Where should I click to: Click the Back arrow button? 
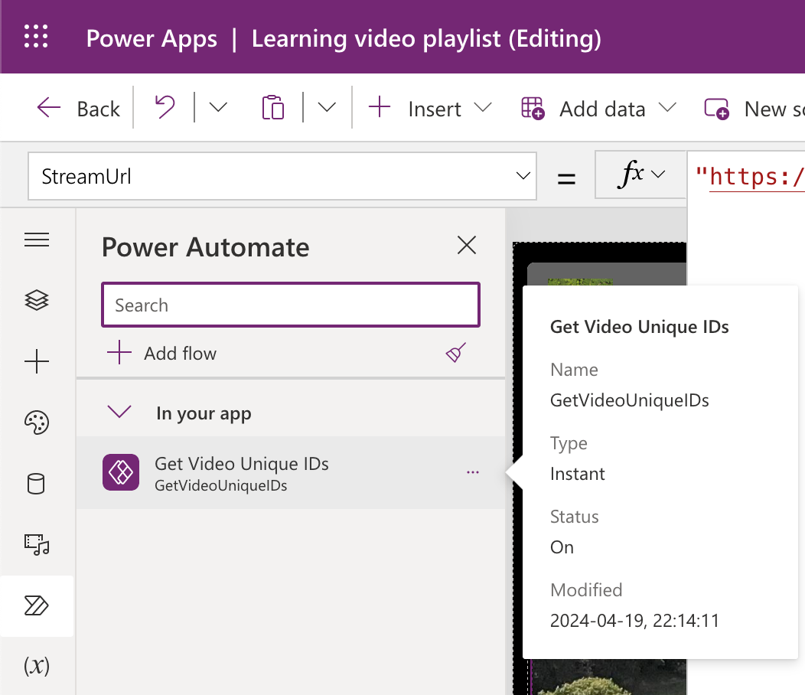click(x=78, y=109)
